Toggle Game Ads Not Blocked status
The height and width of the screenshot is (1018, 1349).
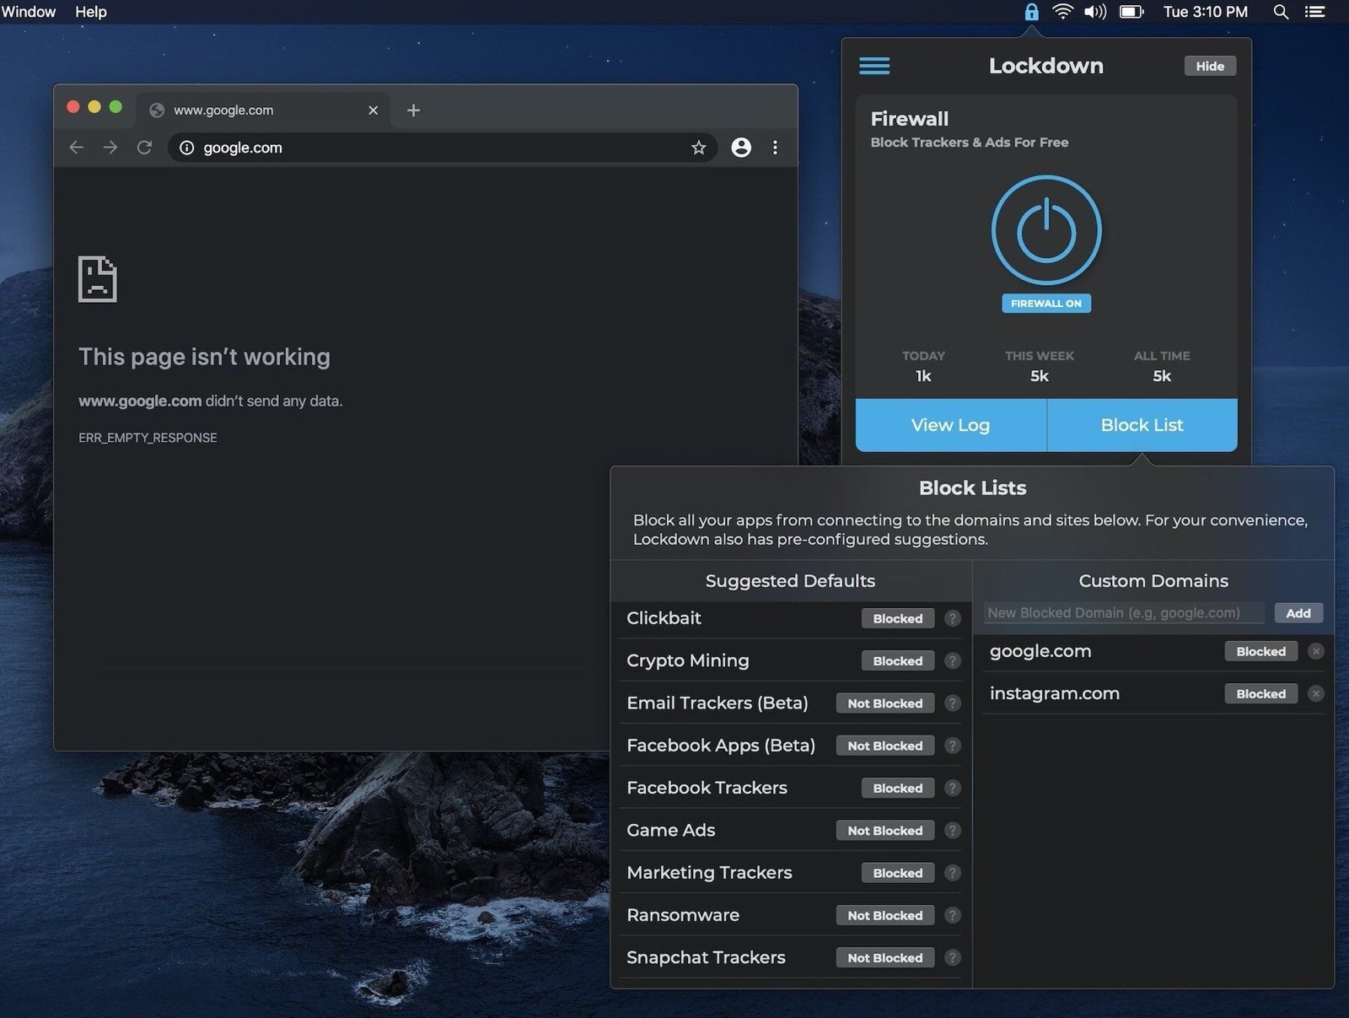tap(884, 831)
